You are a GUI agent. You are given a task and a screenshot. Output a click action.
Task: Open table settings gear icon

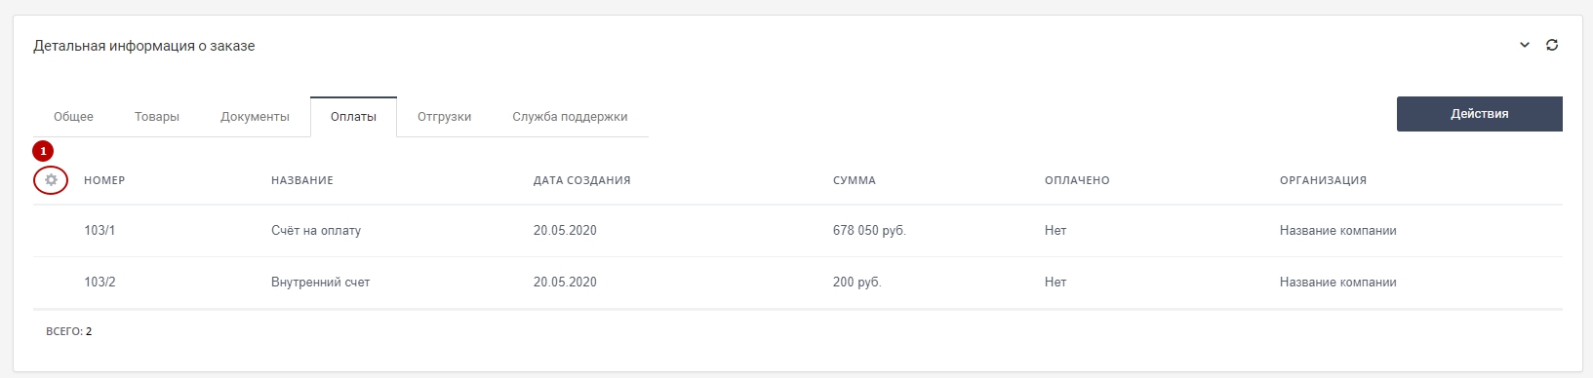[x=51, y=180]
